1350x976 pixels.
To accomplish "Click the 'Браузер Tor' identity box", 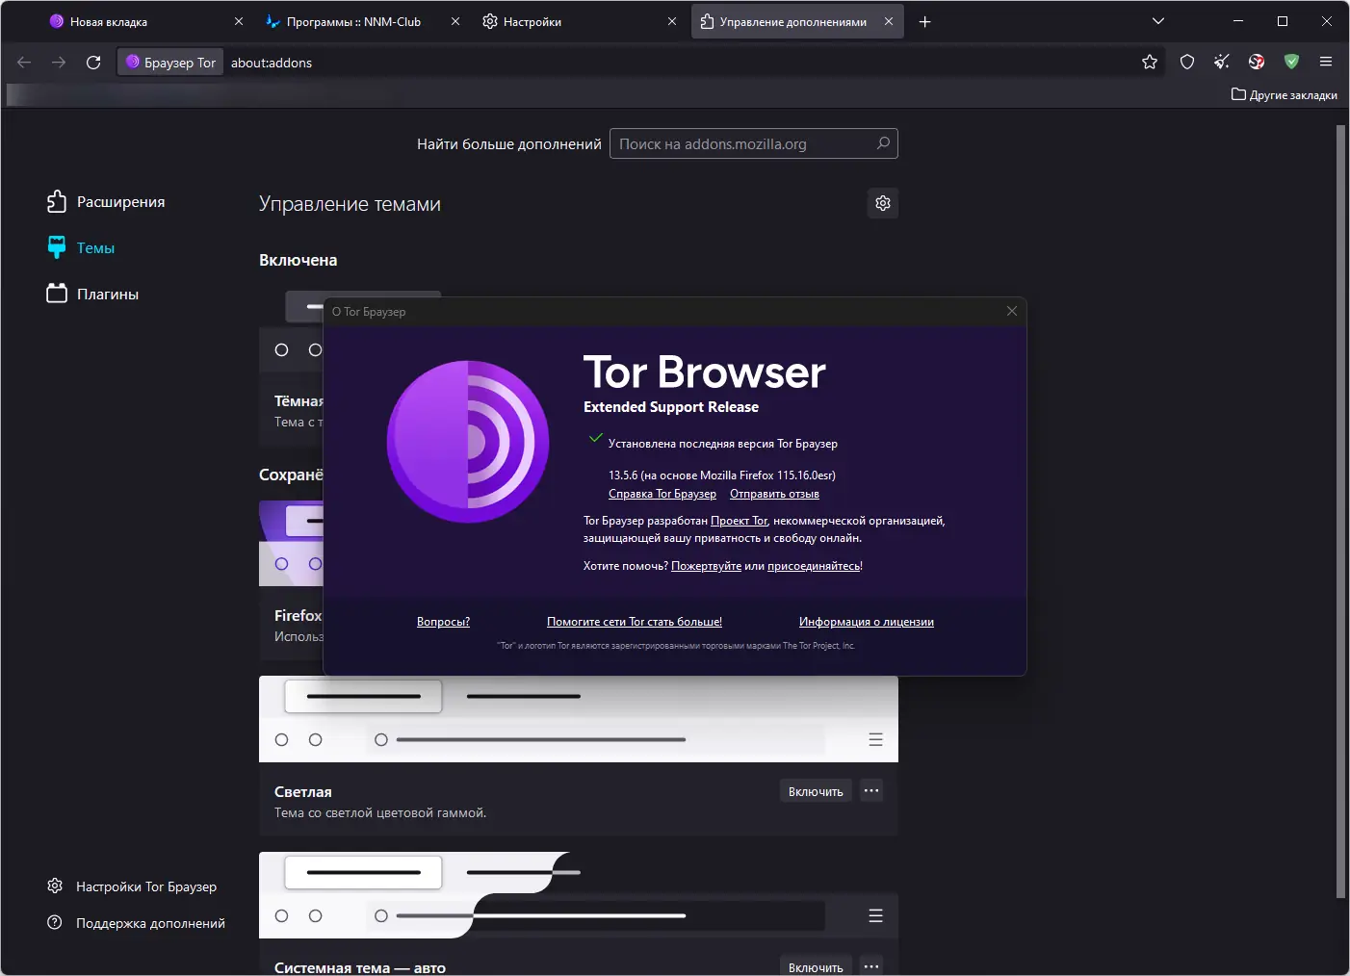I will [x=170, y=63].
